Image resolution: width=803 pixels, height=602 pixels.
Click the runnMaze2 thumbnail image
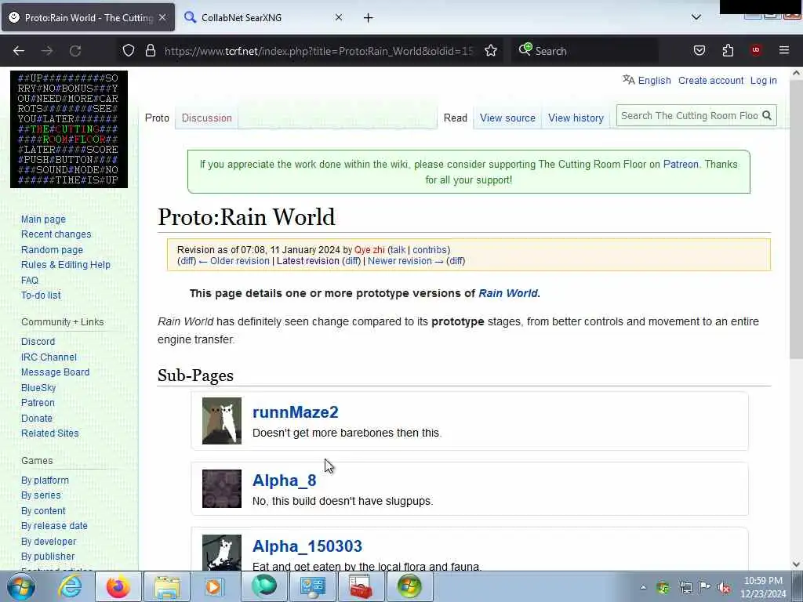click(x=222, y=421)
